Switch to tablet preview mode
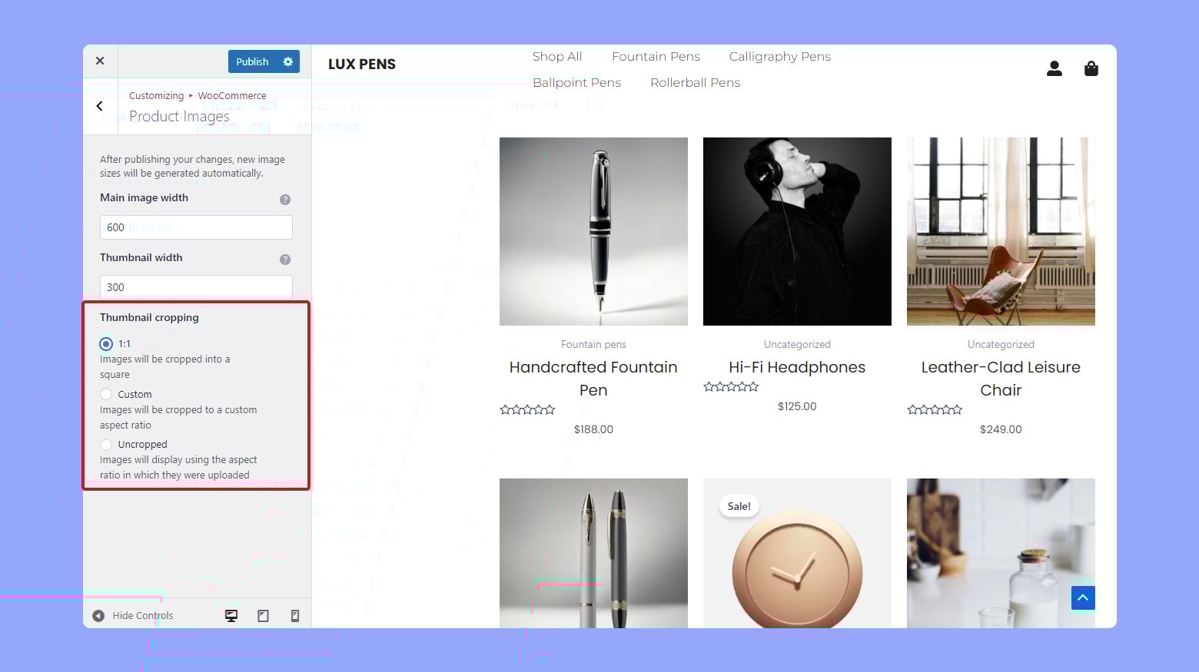 [x=263, y=615]
